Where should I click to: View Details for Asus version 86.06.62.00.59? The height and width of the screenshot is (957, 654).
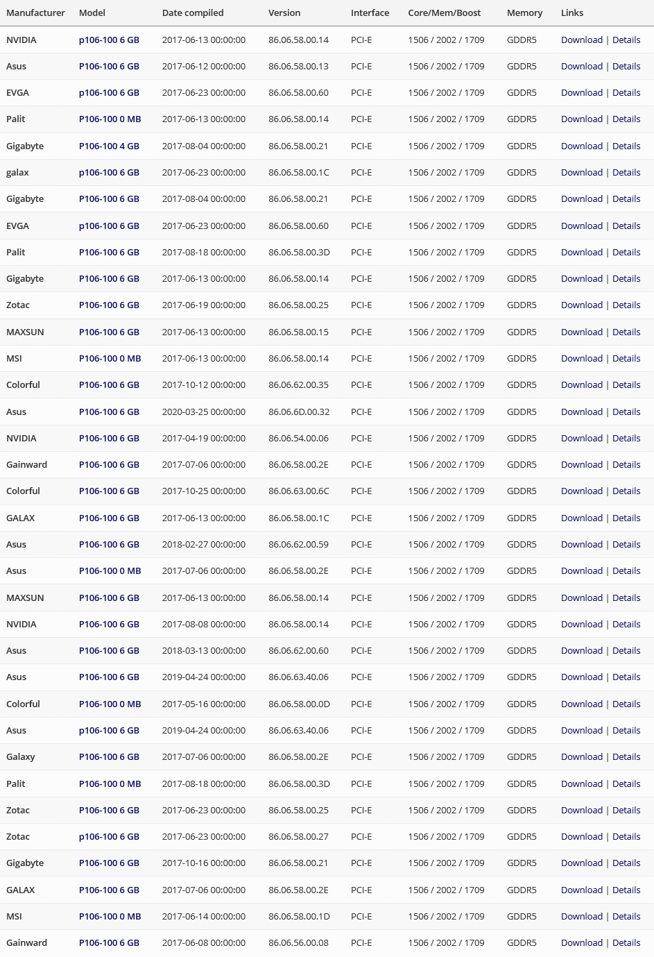pos(626,544)
